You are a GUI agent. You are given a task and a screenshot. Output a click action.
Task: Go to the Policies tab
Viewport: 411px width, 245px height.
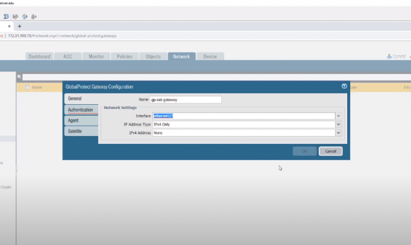(125, 56)
